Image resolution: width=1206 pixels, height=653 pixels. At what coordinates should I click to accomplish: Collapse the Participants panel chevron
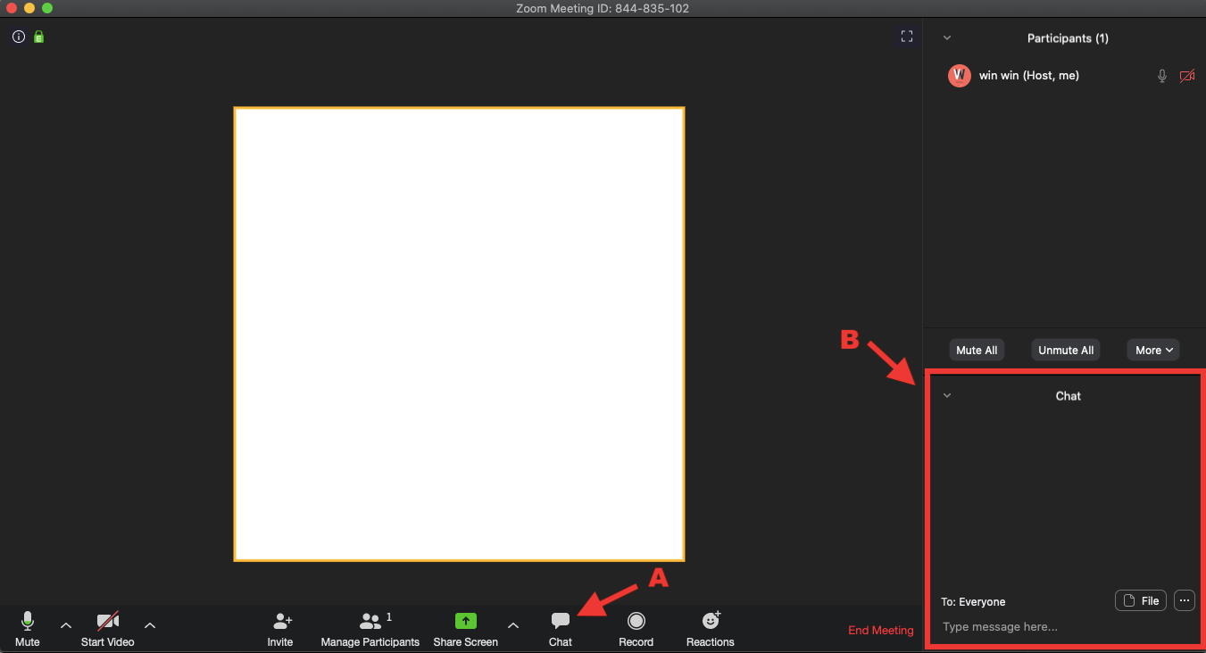947,38
